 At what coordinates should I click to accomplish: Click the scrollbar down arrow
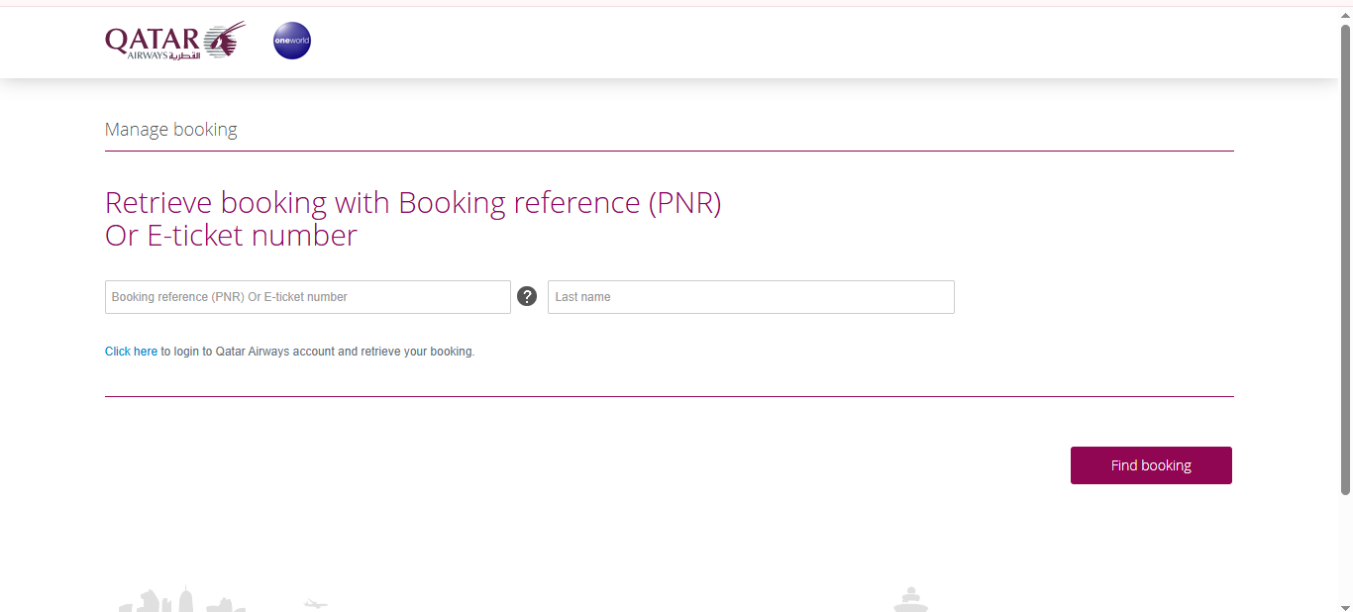pyautogui.click(x=1345, y=605)
